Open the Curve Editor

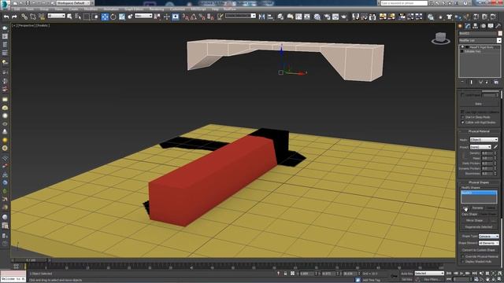pyautogui.click(x=298, y=17)
